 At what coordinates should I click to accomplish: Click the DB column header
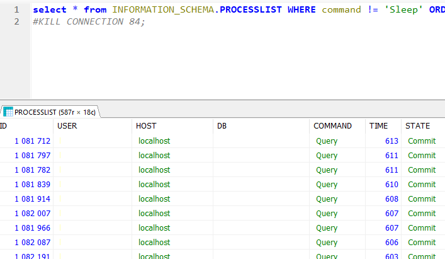(x=222, y=126)
